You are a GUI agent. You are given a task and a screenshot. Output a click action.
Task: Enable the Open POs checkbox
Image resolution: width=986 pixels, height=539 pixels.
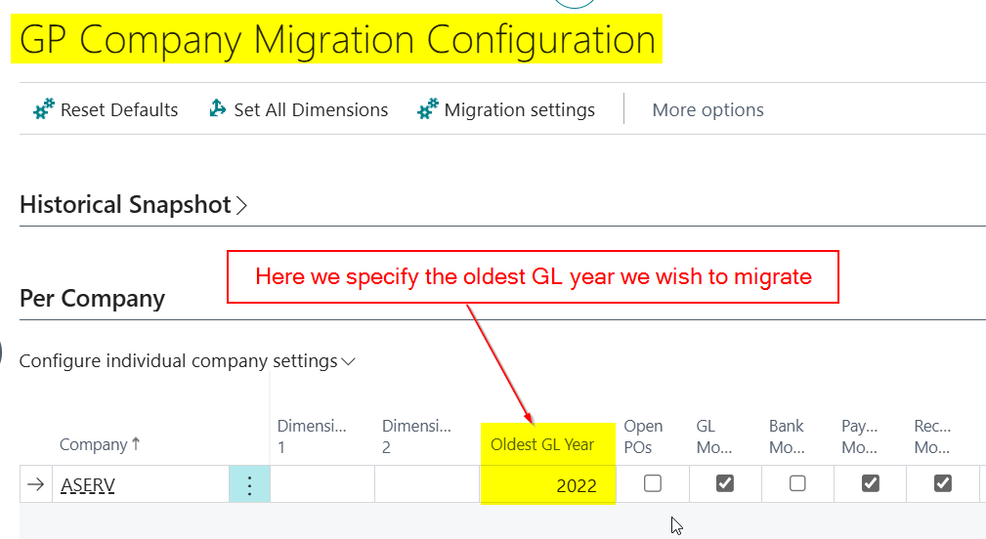[653, 483]
